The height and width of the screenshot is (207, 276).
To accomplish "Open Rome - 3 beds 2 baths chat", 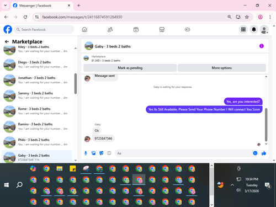I will click(37, 111).
